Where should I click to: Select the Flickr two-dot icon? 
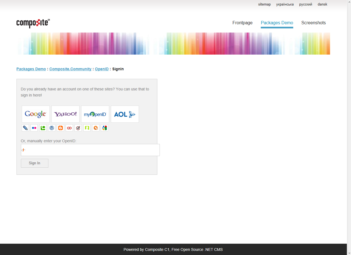point(34,128)
